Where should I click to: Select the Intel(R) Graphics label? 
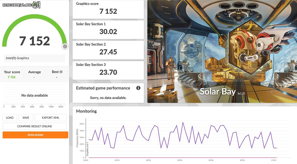[17, 58]
